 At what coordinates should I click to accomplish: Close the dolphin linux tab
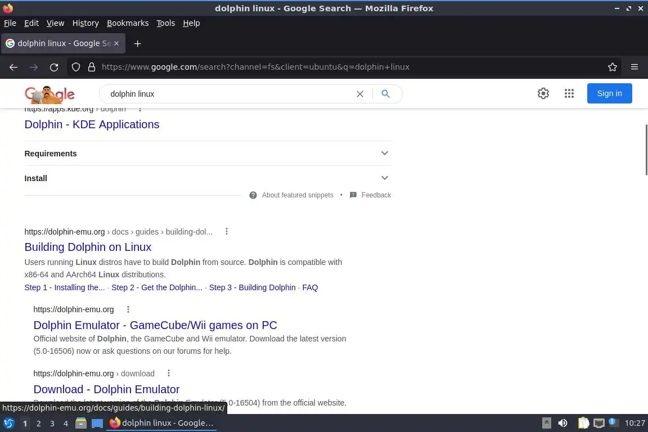[x=116, y=43]
